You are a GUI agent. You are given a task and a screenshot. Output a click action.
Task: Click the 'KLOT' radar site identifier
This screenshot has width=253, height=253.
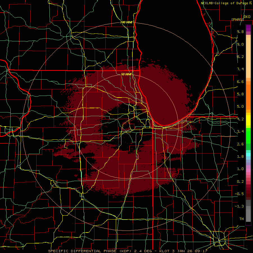click(x=164, y=251)
